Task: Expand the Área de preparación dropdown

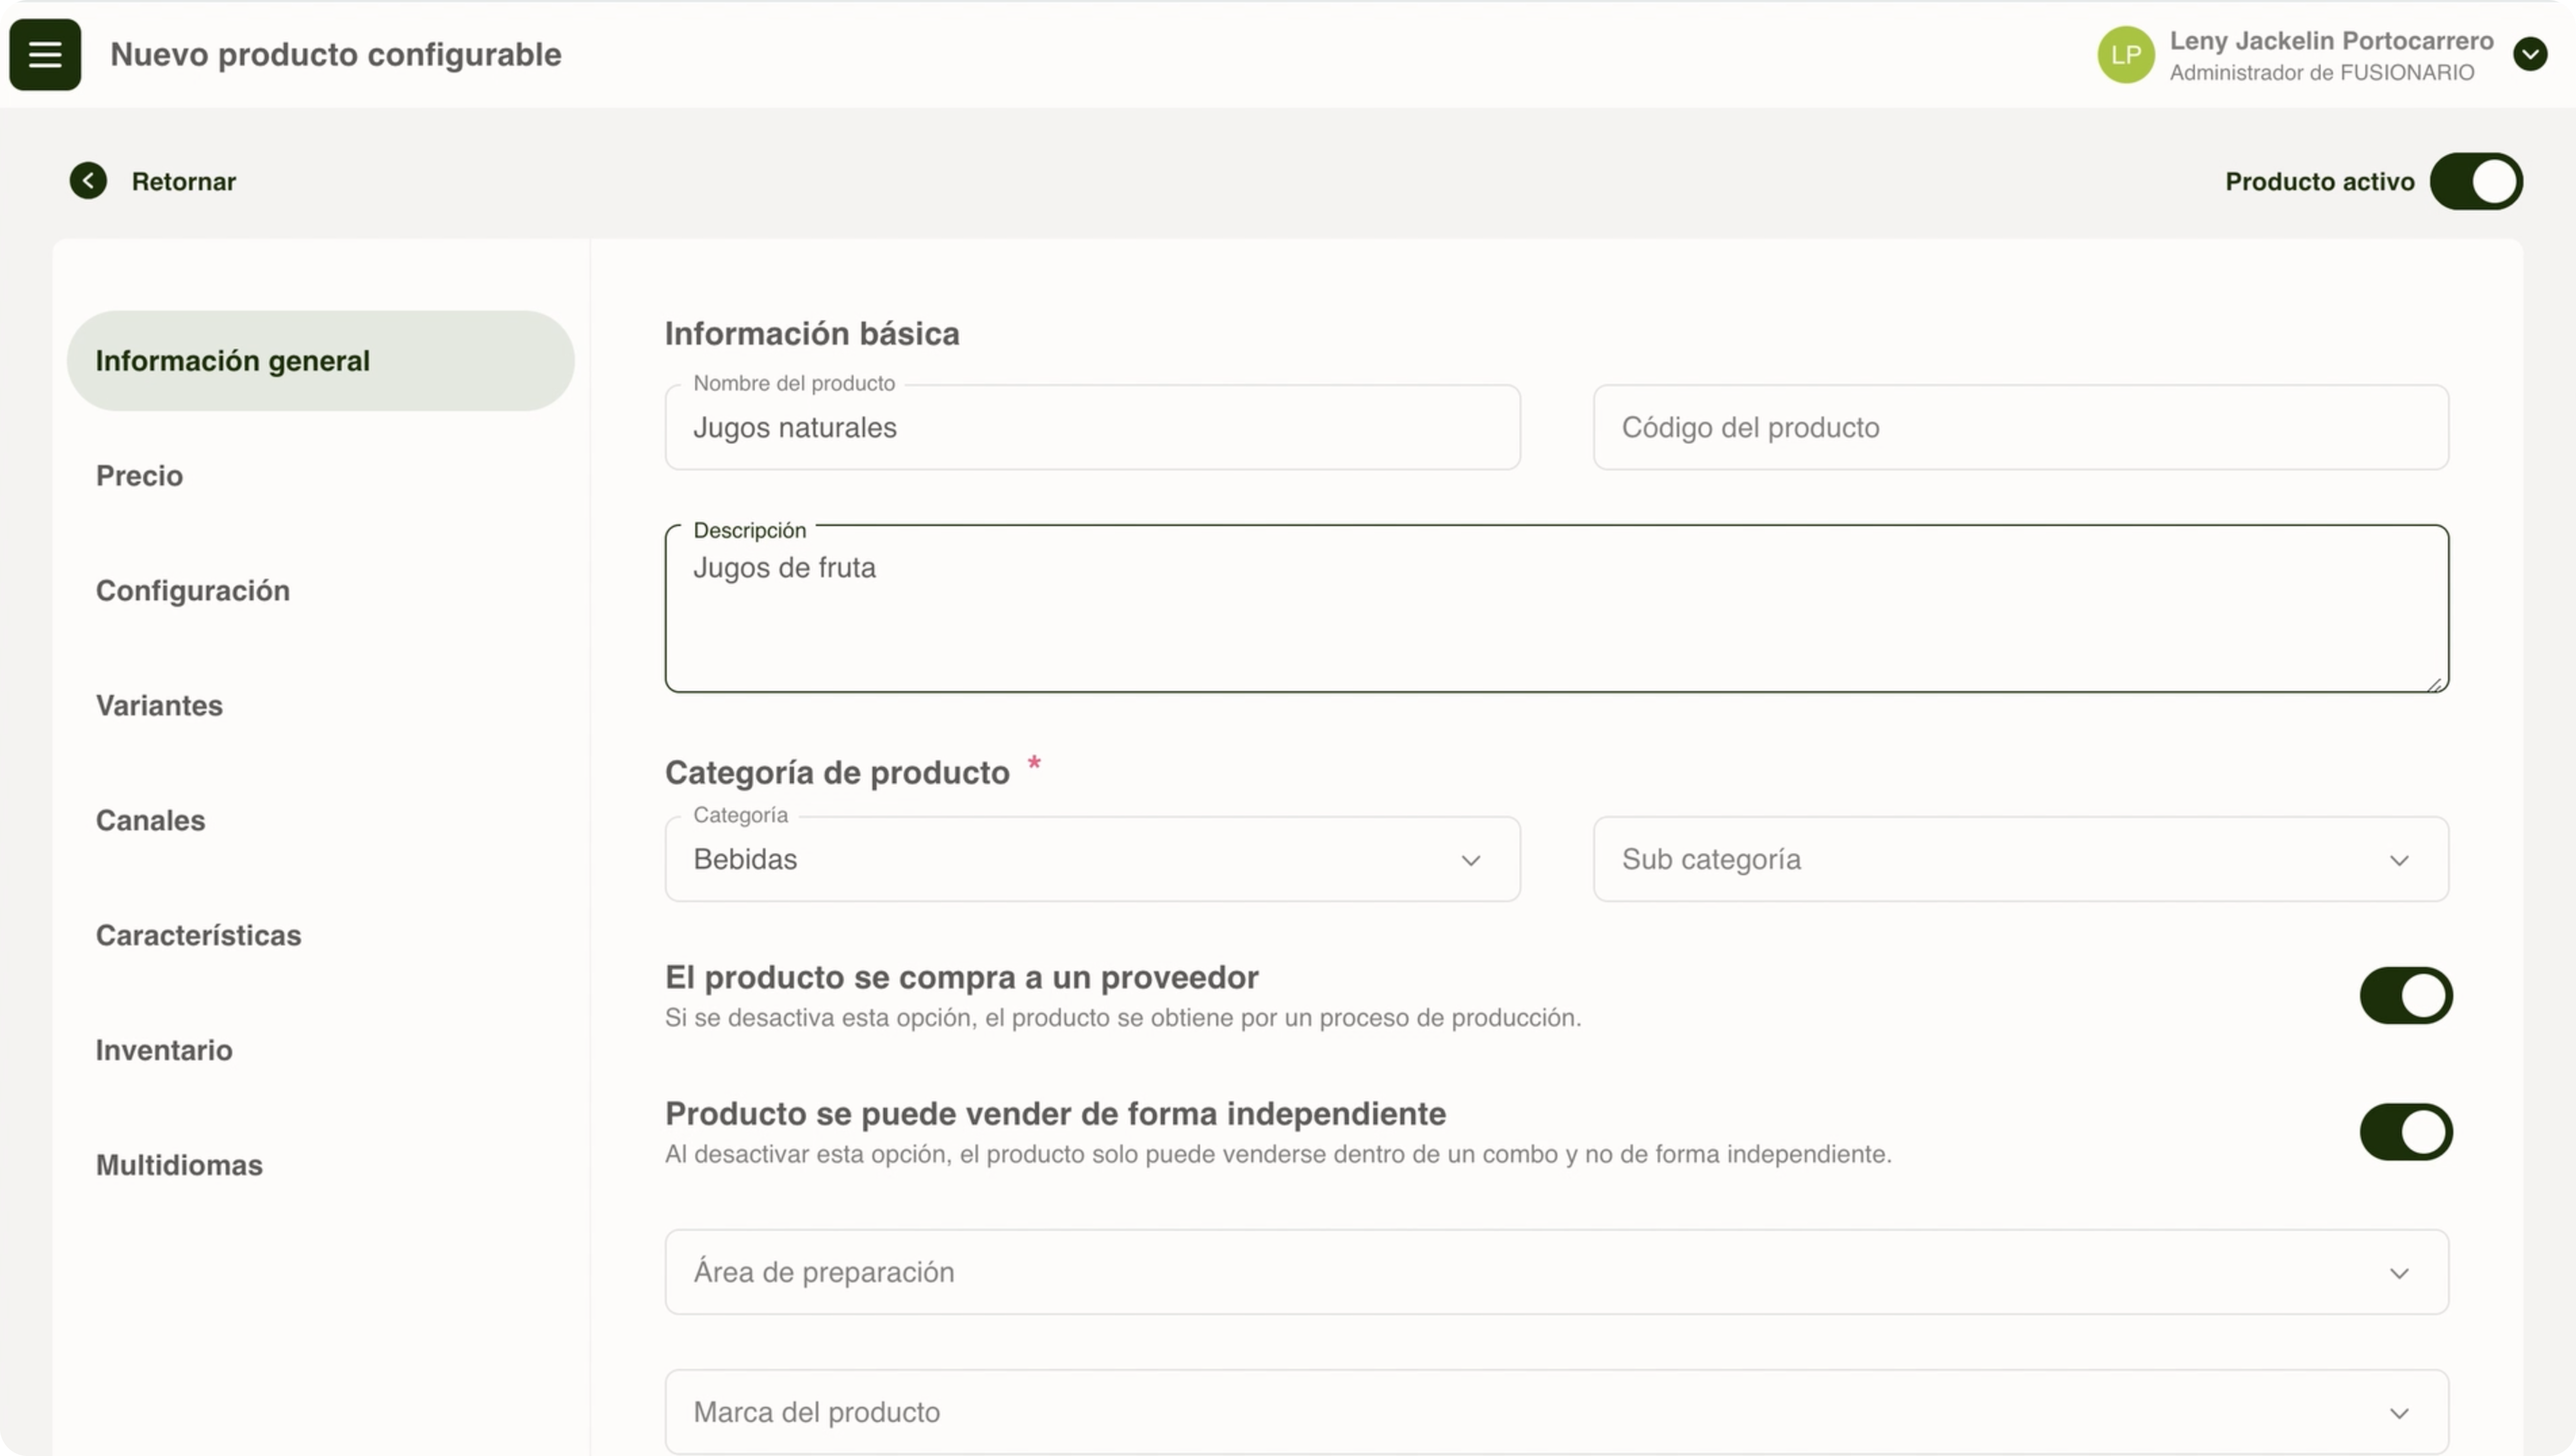Action: coord(1555,1272)
